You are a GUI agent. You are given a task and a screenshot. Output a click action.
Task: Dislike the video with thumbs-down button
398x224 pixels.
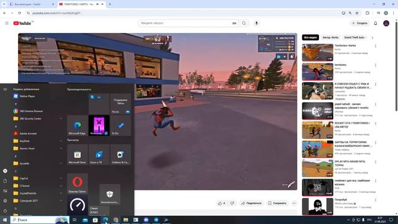point(232,203)
